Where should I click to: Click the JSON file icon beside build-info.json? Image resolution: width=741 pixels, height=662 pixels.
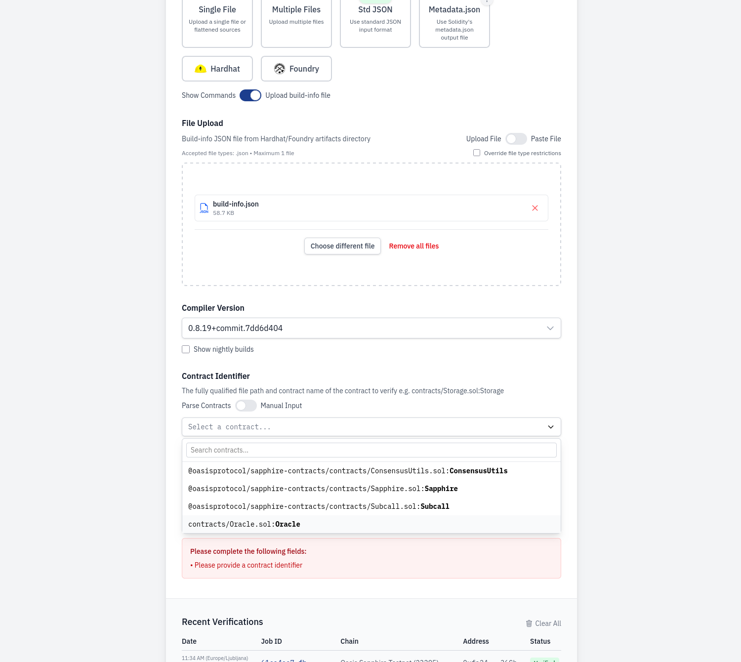tap(204, 208)
